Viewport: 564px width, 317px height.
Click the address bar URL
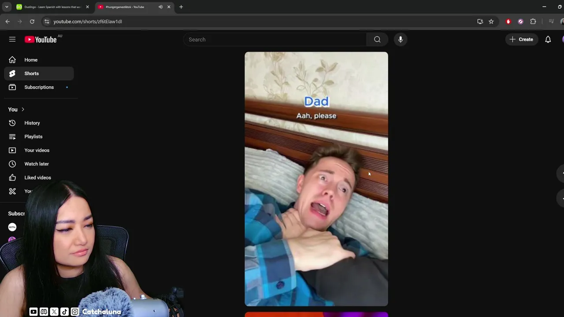coord(88,22)
